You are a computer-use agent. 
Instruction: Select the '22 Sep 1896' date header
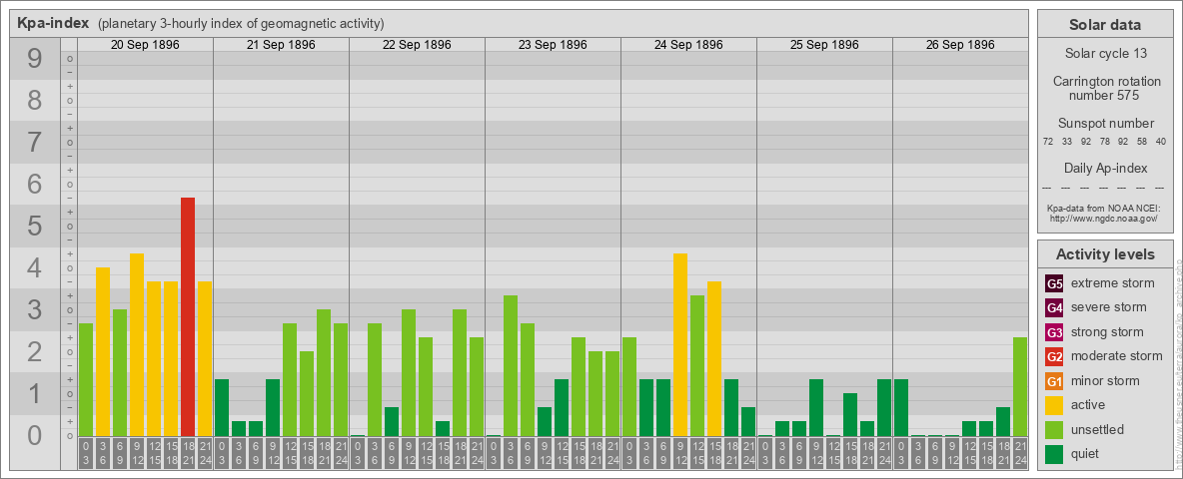coord(417,45)
